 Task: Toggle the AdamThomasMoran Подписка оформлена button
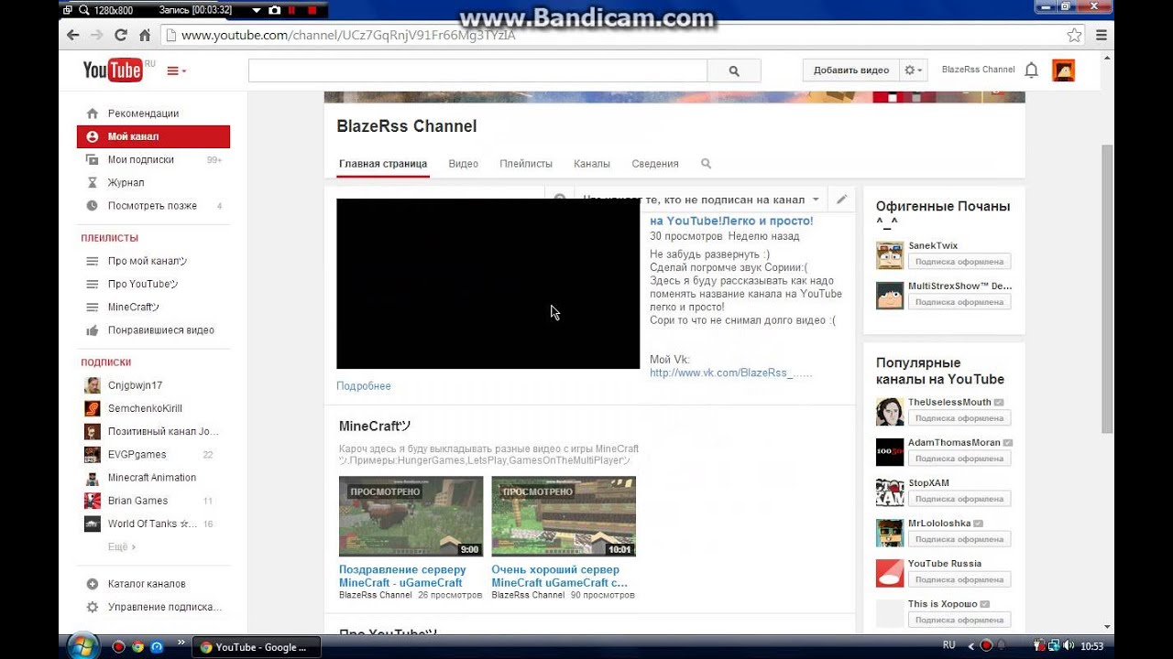point(959,459)
